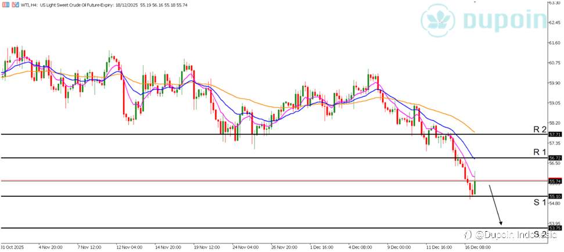Click the 54.80 price scale value
This screenshot has width=564, height=252.
pyautogui.click(x=554, y=203)
